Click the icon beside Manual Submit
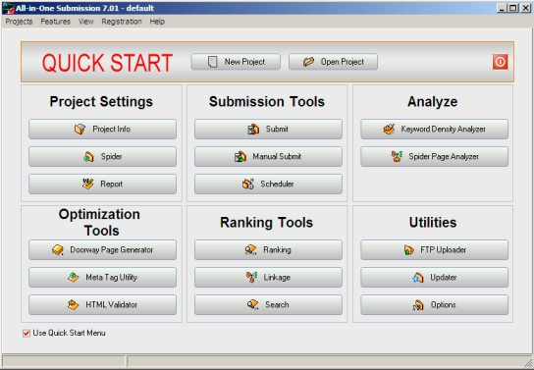This screenshot has width=534, height=370. 240,157
